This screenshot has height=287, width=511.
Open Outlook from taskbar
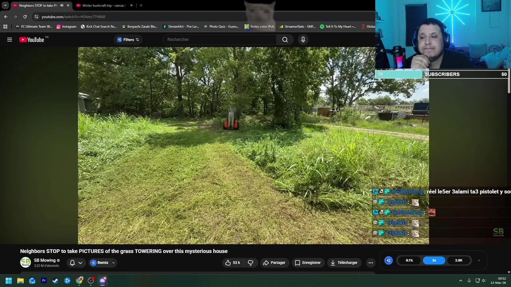(x=32, y=281)
